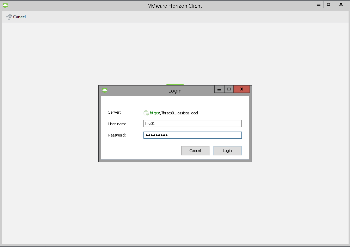
Task: Click the Login dialog title text
Action: point(175,91)
